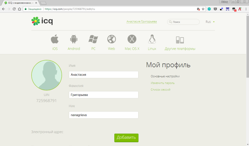Screen dimensions: 249x146
Task: Go back with the browser back arrow
Action: point(3,9)
